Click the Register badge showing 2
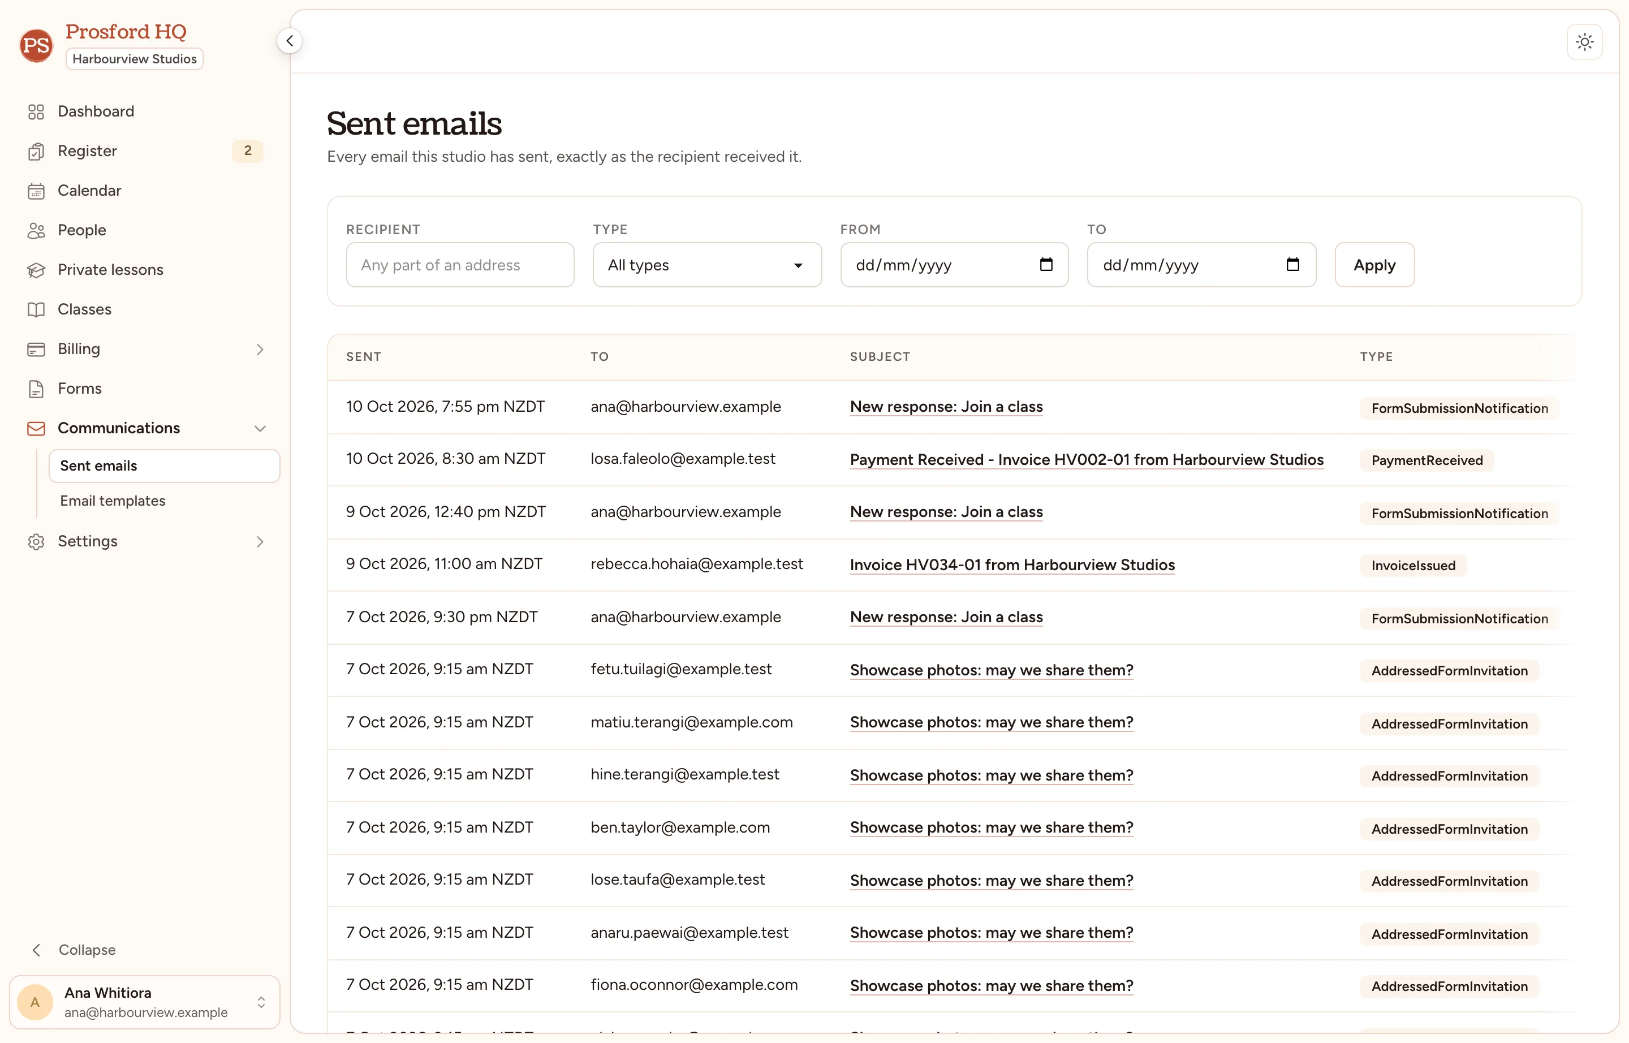Image resolution: width=1629 pixels, height=1043 pixels. [x=248, y=151]
